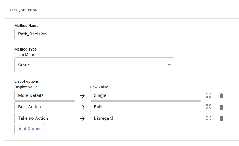Expand the Single raw value editor
Viewport: 239px width, 146px height.
pyautogui.click(x=209, y=95)
